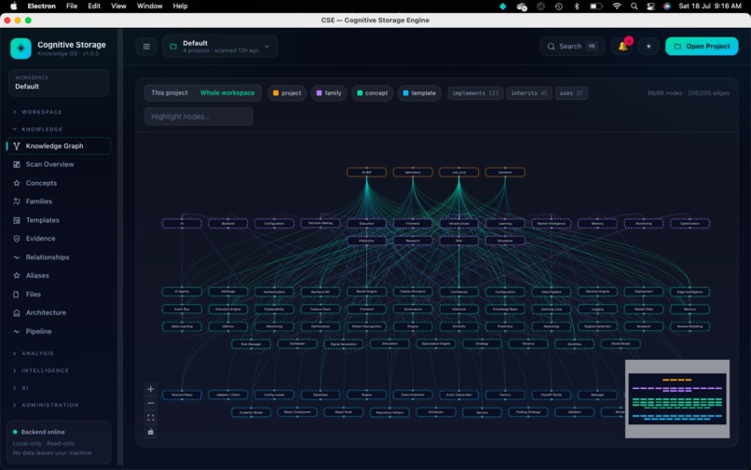The image size is (751, 470).
Task: Toggle the graph interactivity lock
Action: (x=150, y=432)
